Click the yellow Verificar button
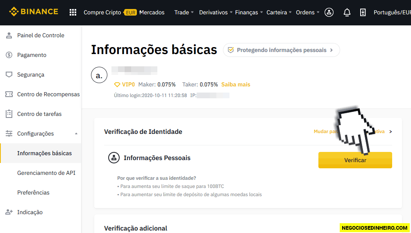411x233 pixels. click(355, 160)
